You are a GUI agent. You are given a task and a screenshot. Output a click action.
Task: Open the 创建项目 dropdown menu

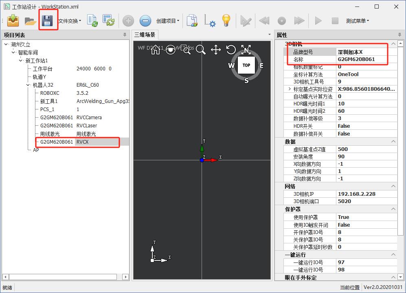click(x=168, y=21)
